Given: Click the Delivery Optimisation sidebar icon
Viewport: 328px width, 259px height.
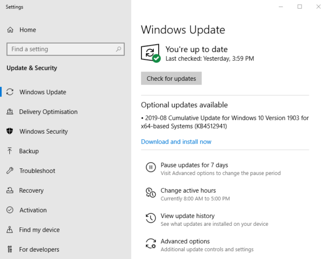Looking at the screenshot, I should (x=10, y=111).
